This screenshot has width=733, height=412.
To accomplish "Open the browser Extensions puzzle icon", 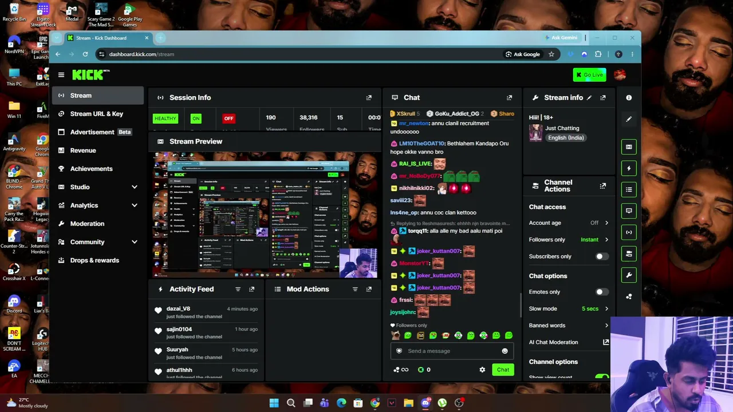I will (598, 54).
